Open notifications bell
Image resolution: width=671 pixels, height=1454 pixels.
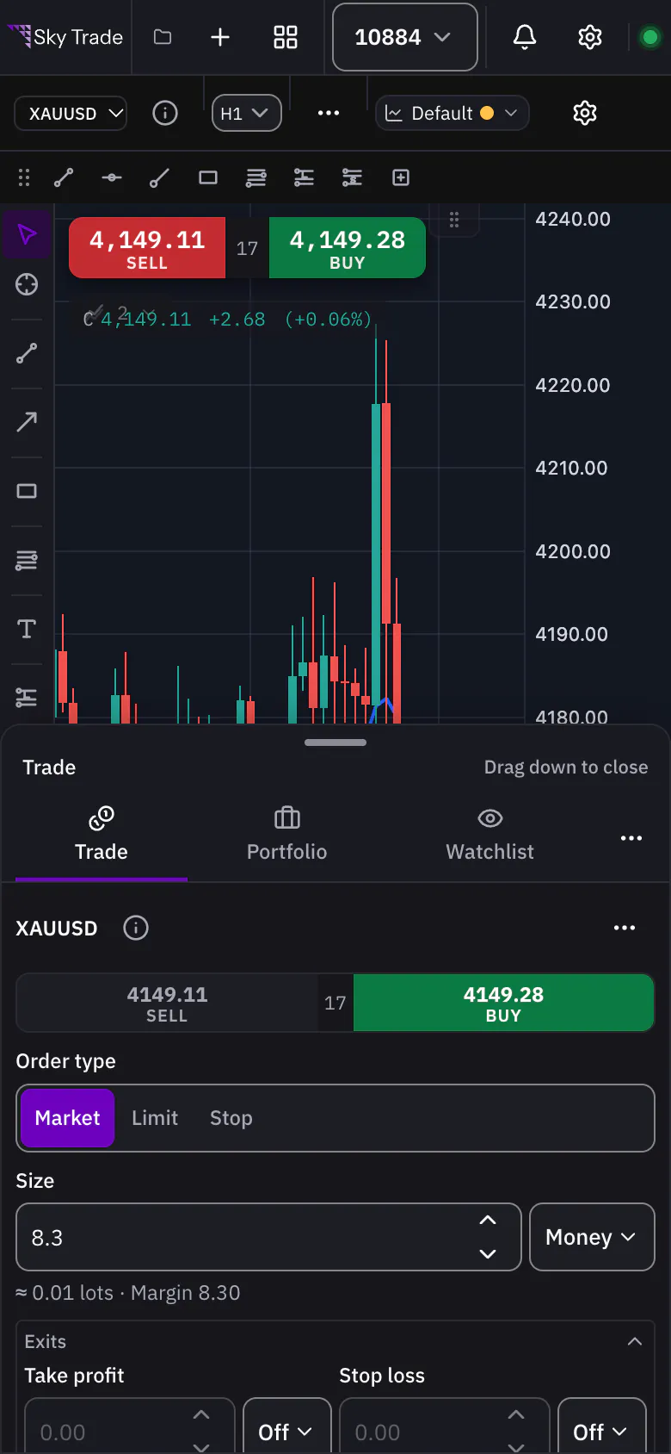click(525, 37)
